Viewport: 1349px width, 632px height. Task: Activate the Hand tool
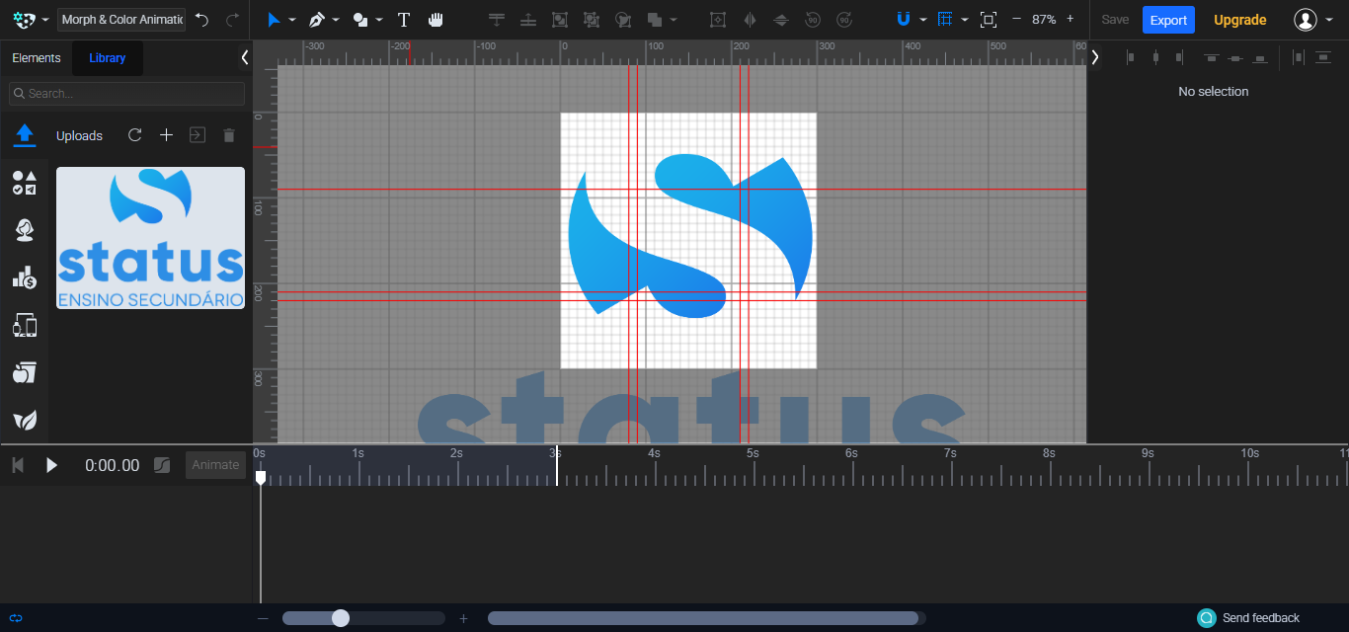(436, 19)
